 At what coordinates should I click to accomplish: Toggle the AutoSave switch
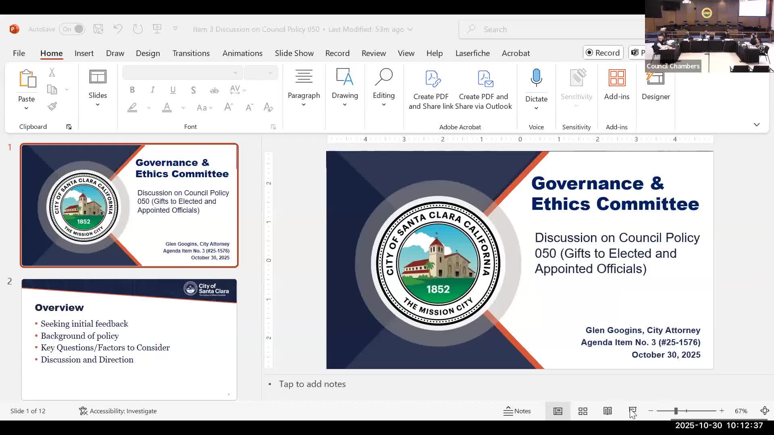[x=72, y=29]
